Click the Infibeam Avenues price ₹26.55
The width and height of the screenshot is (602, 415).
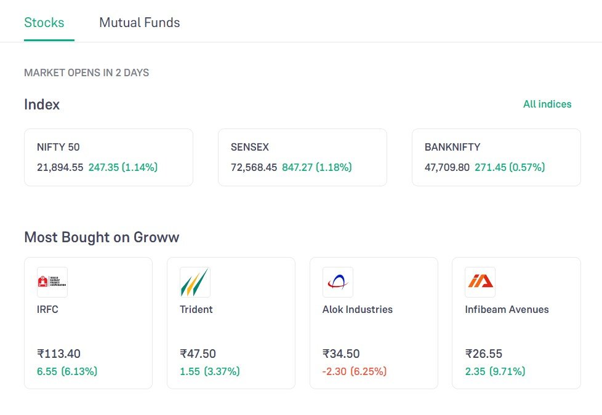click(483, 354)
